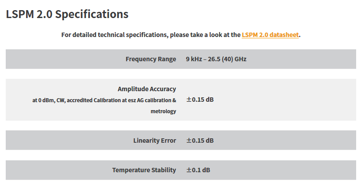
Task: Click the Linearity Error ±0.15 dB value
Action: tap(200, 141)
